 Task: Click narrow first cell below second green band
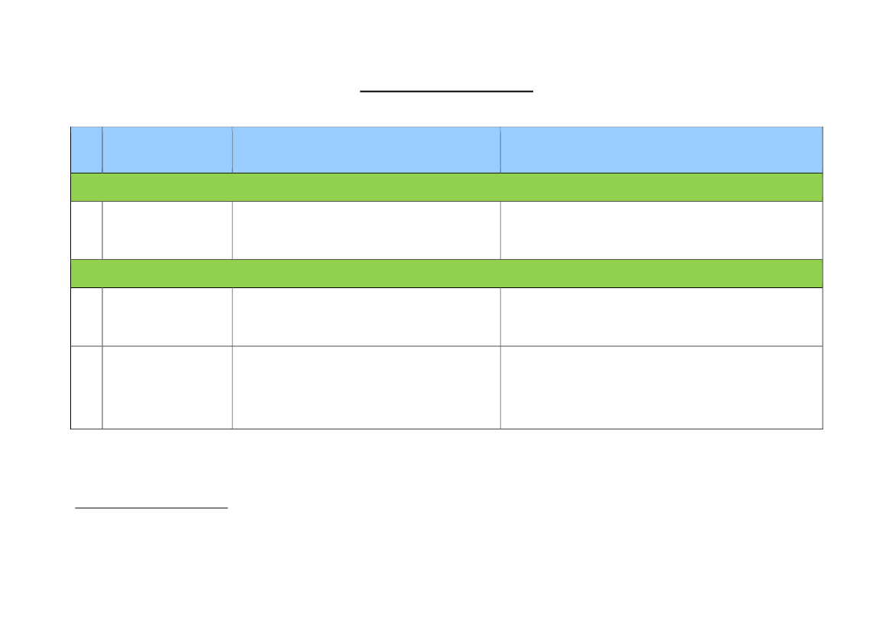[x=86, y=317]
